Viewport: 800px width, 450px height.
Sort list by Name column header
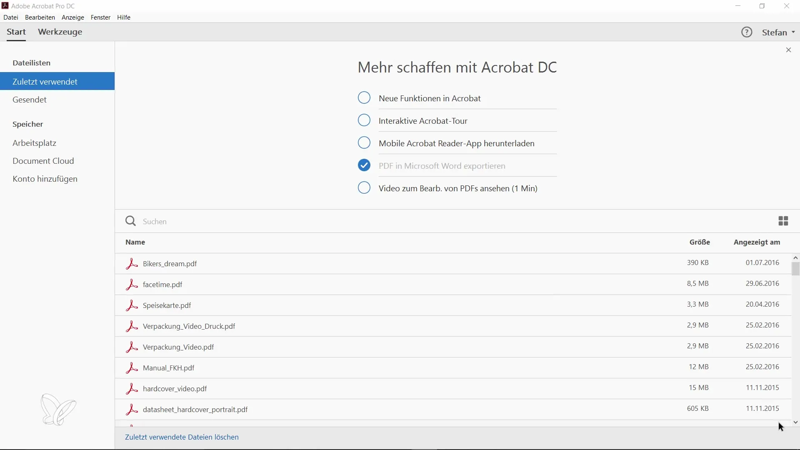click(135, 242)
